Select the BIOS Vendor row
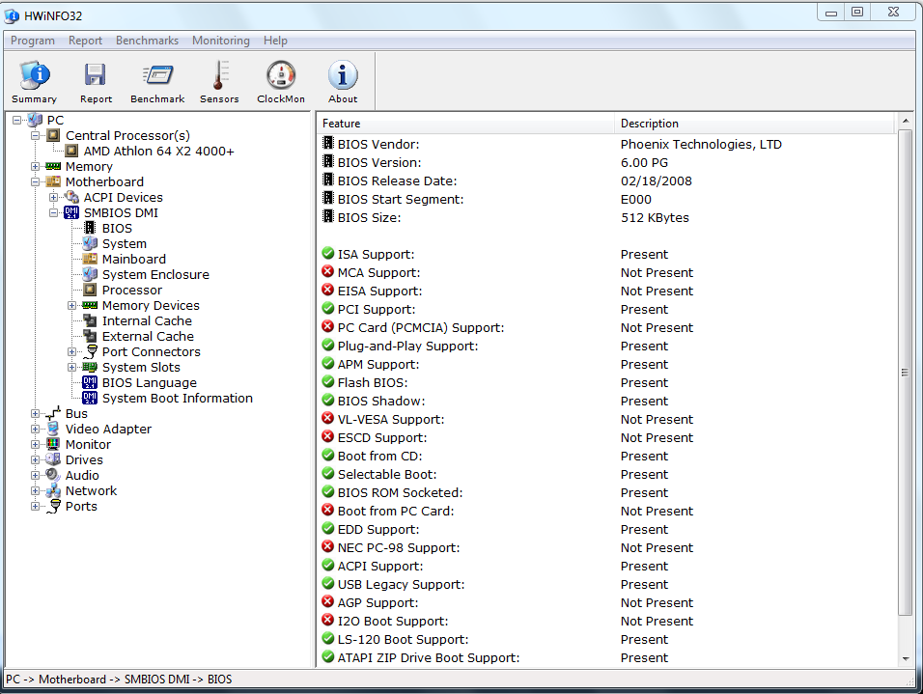Screen dimensions: 923x694 (x=378, y=145)
